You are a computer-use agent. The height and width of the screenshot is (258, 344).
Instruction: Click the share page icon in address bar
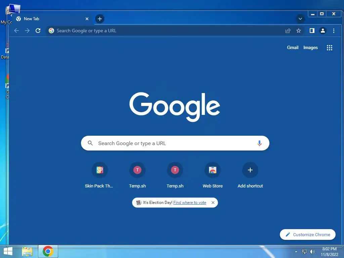point(288,31)
